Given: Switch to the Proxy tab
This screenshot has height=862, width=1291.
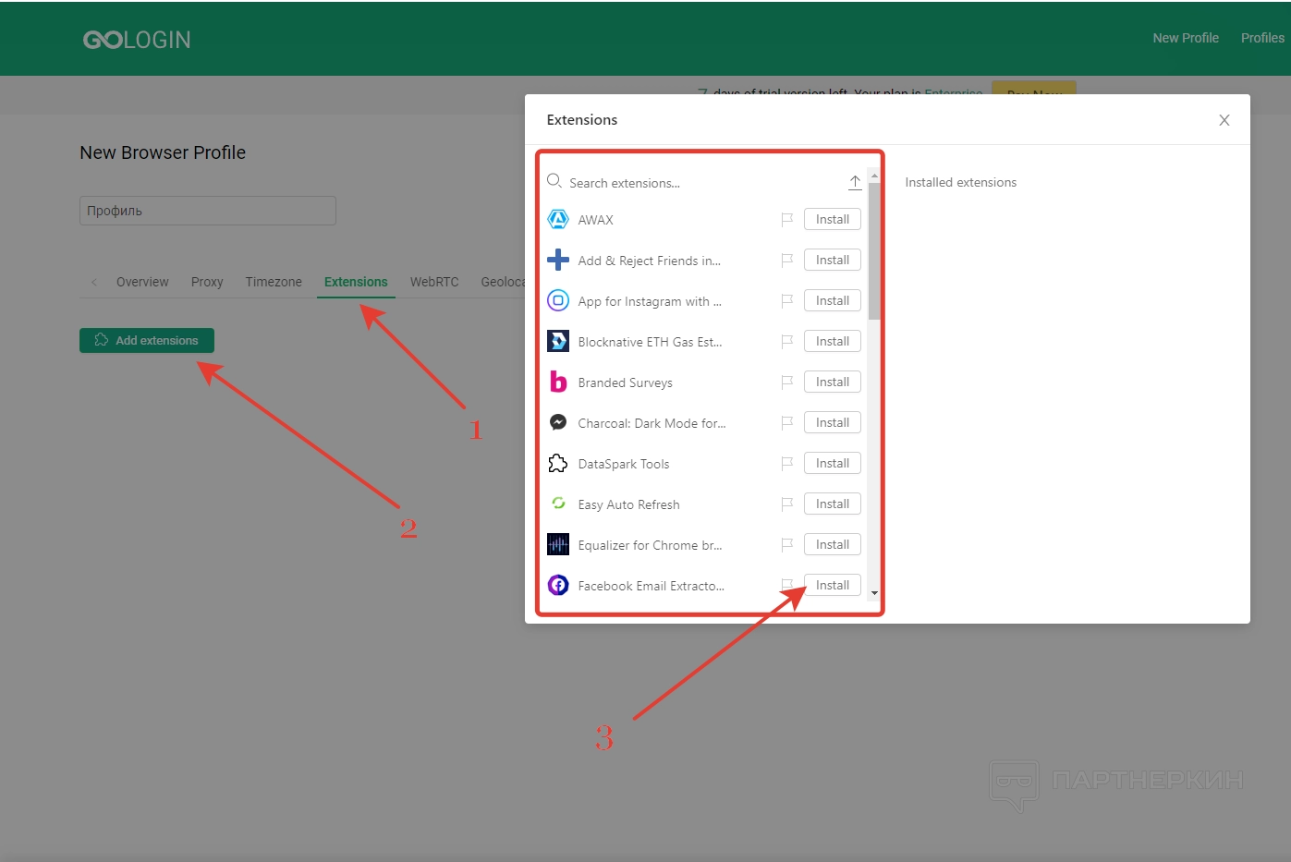Looking at the screenshot, I should pos(207,282).
